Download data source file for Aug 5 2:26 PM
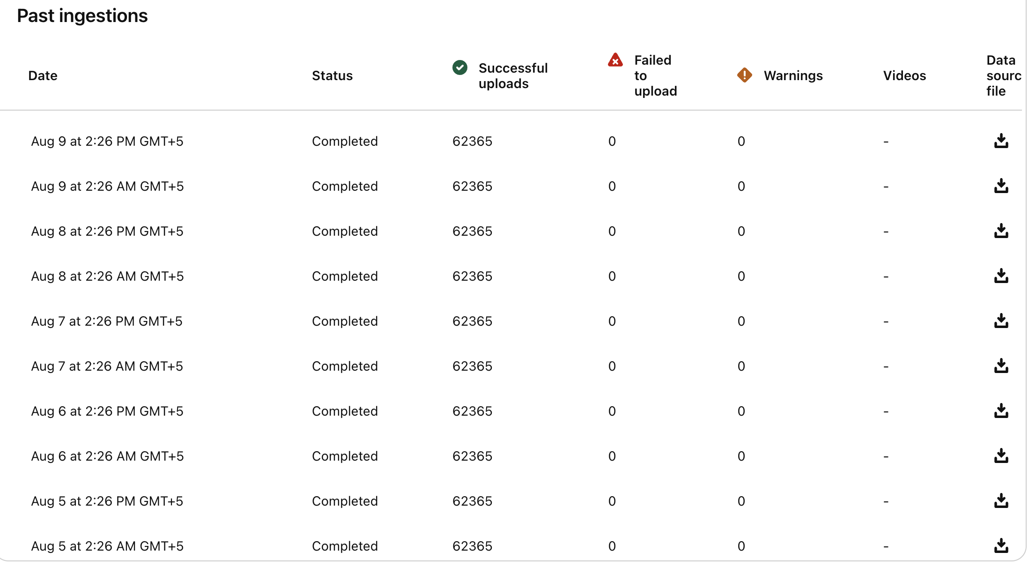 coord(1001,501)
